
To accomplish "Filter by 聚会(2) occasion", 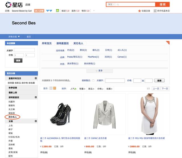I will [x=83, y=50].
